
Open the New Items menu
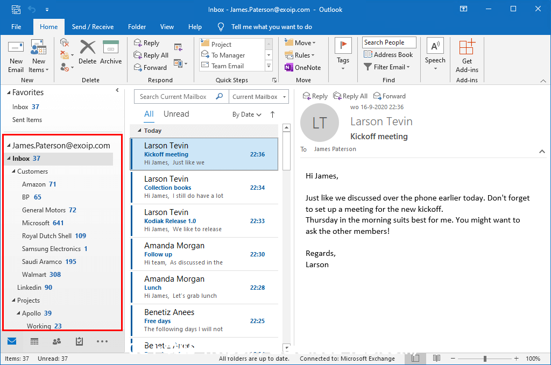pyautogui.click(x=38, y=56)
